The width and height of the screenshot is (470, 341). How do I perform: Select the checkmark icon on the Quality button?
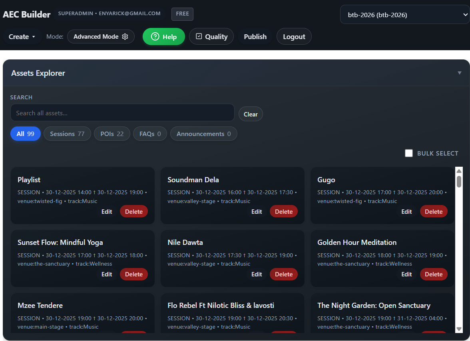click(x=199, y=36)
